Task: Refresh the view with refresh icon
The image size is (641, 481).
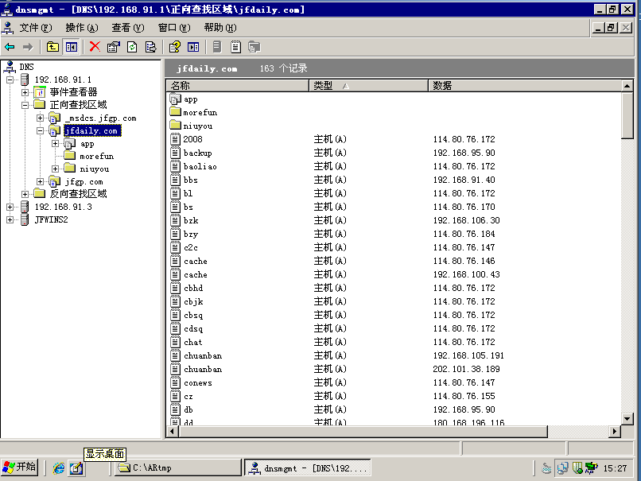Action: pyautogui.click(x=132, y=47)
